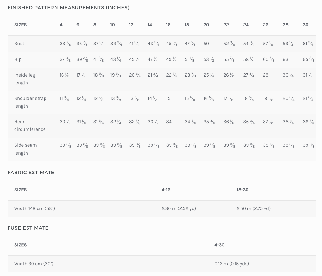This screenshot has height=276, width=322.
Task: Click the 2.50 m (2.75 yd) fabric value
Action: point(253,208)
